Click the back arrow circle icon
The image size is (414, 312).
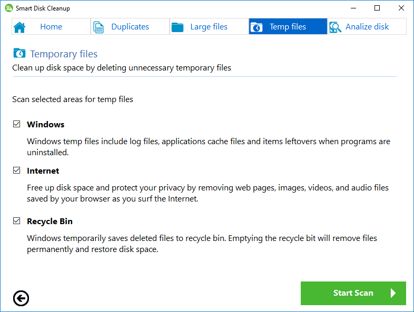click(21, 298)
